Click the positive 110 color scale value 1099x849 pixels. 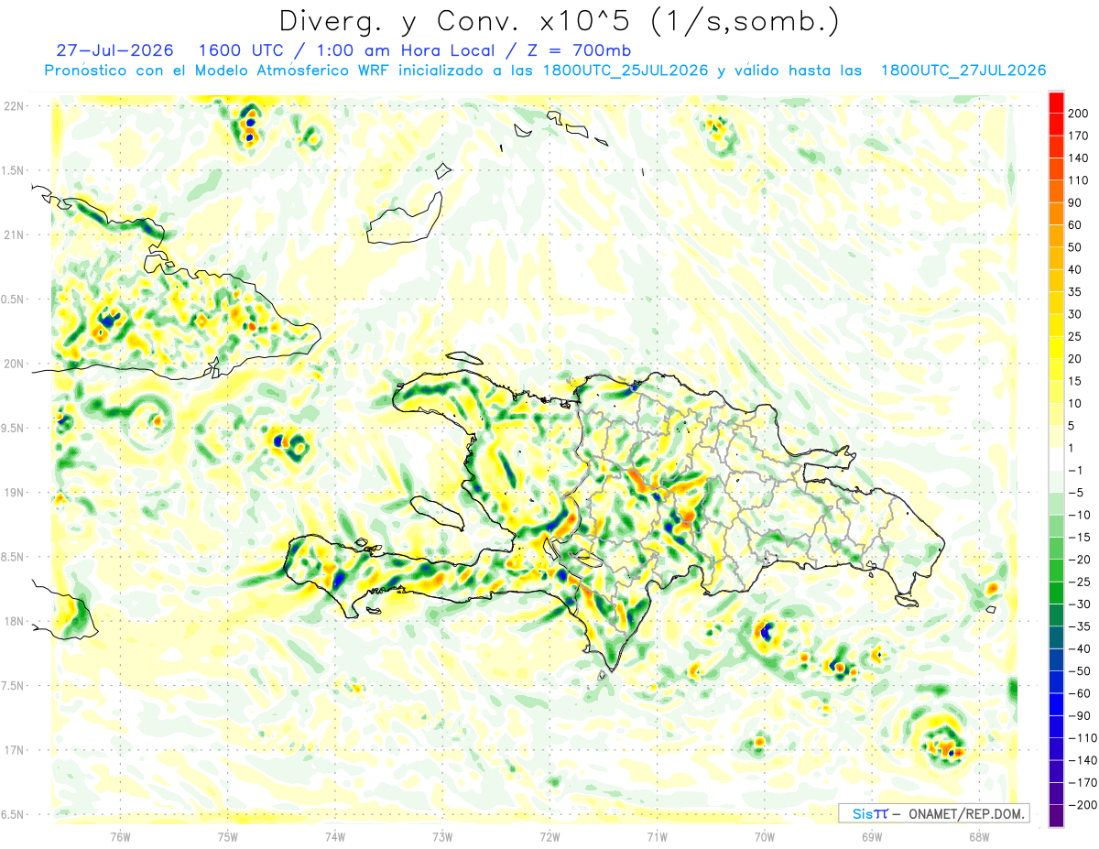coord(1079,180)
